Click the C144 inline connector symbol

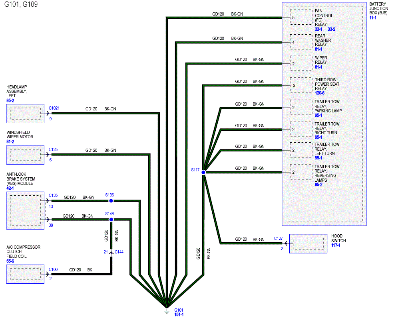111,253
